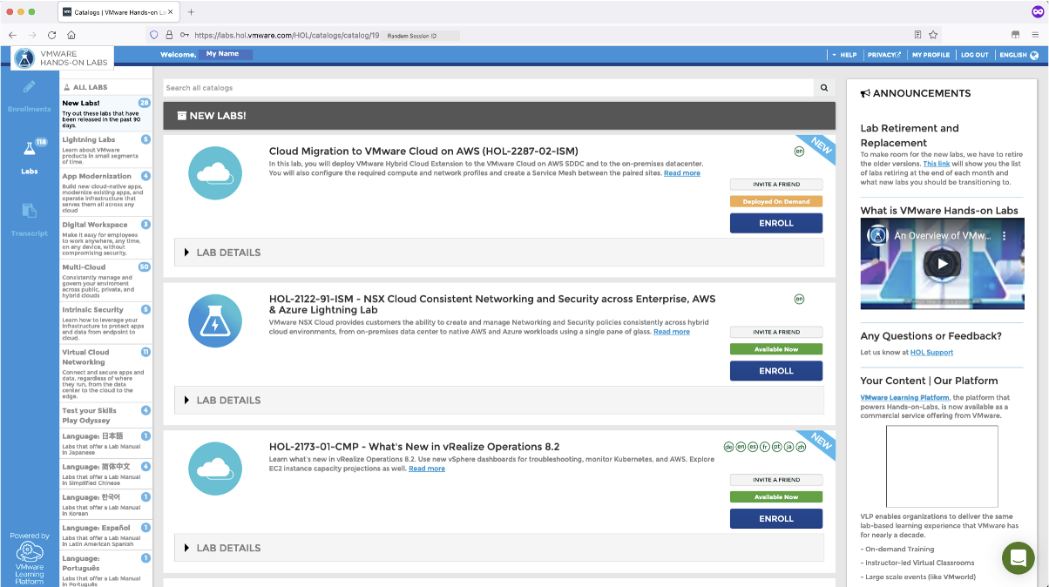Play the overview video
Viewport: 1049px width, 587px height.
[x=942, y=264]
